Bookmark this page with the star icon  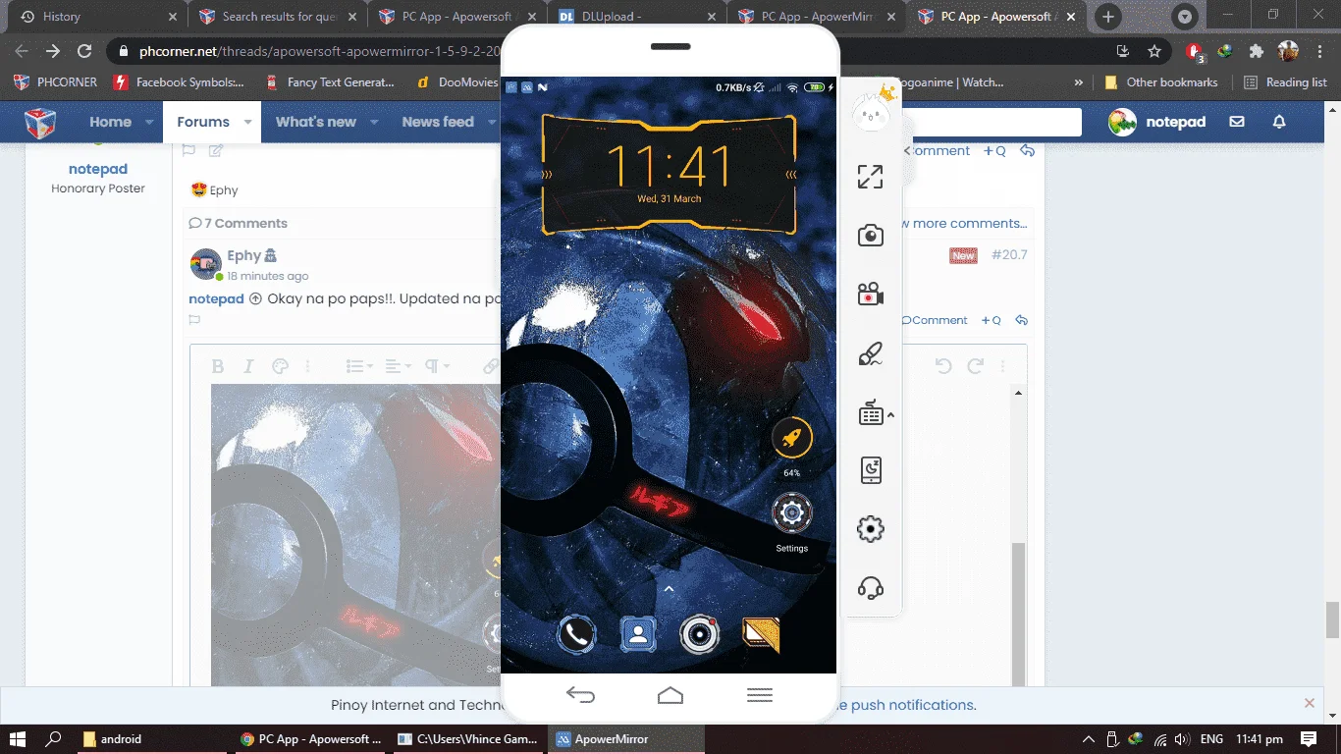point(1154,51)
